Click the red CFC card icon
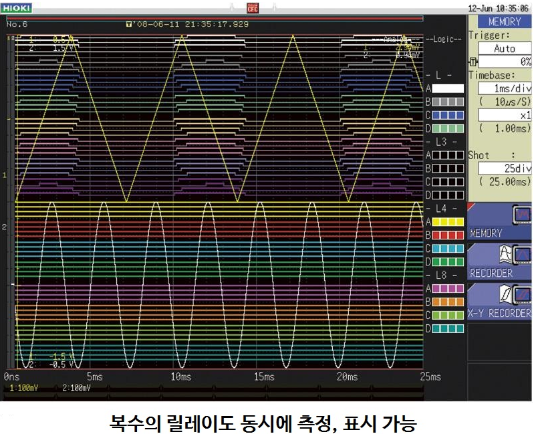The image size is (534, 434). (x=253, y=8)
